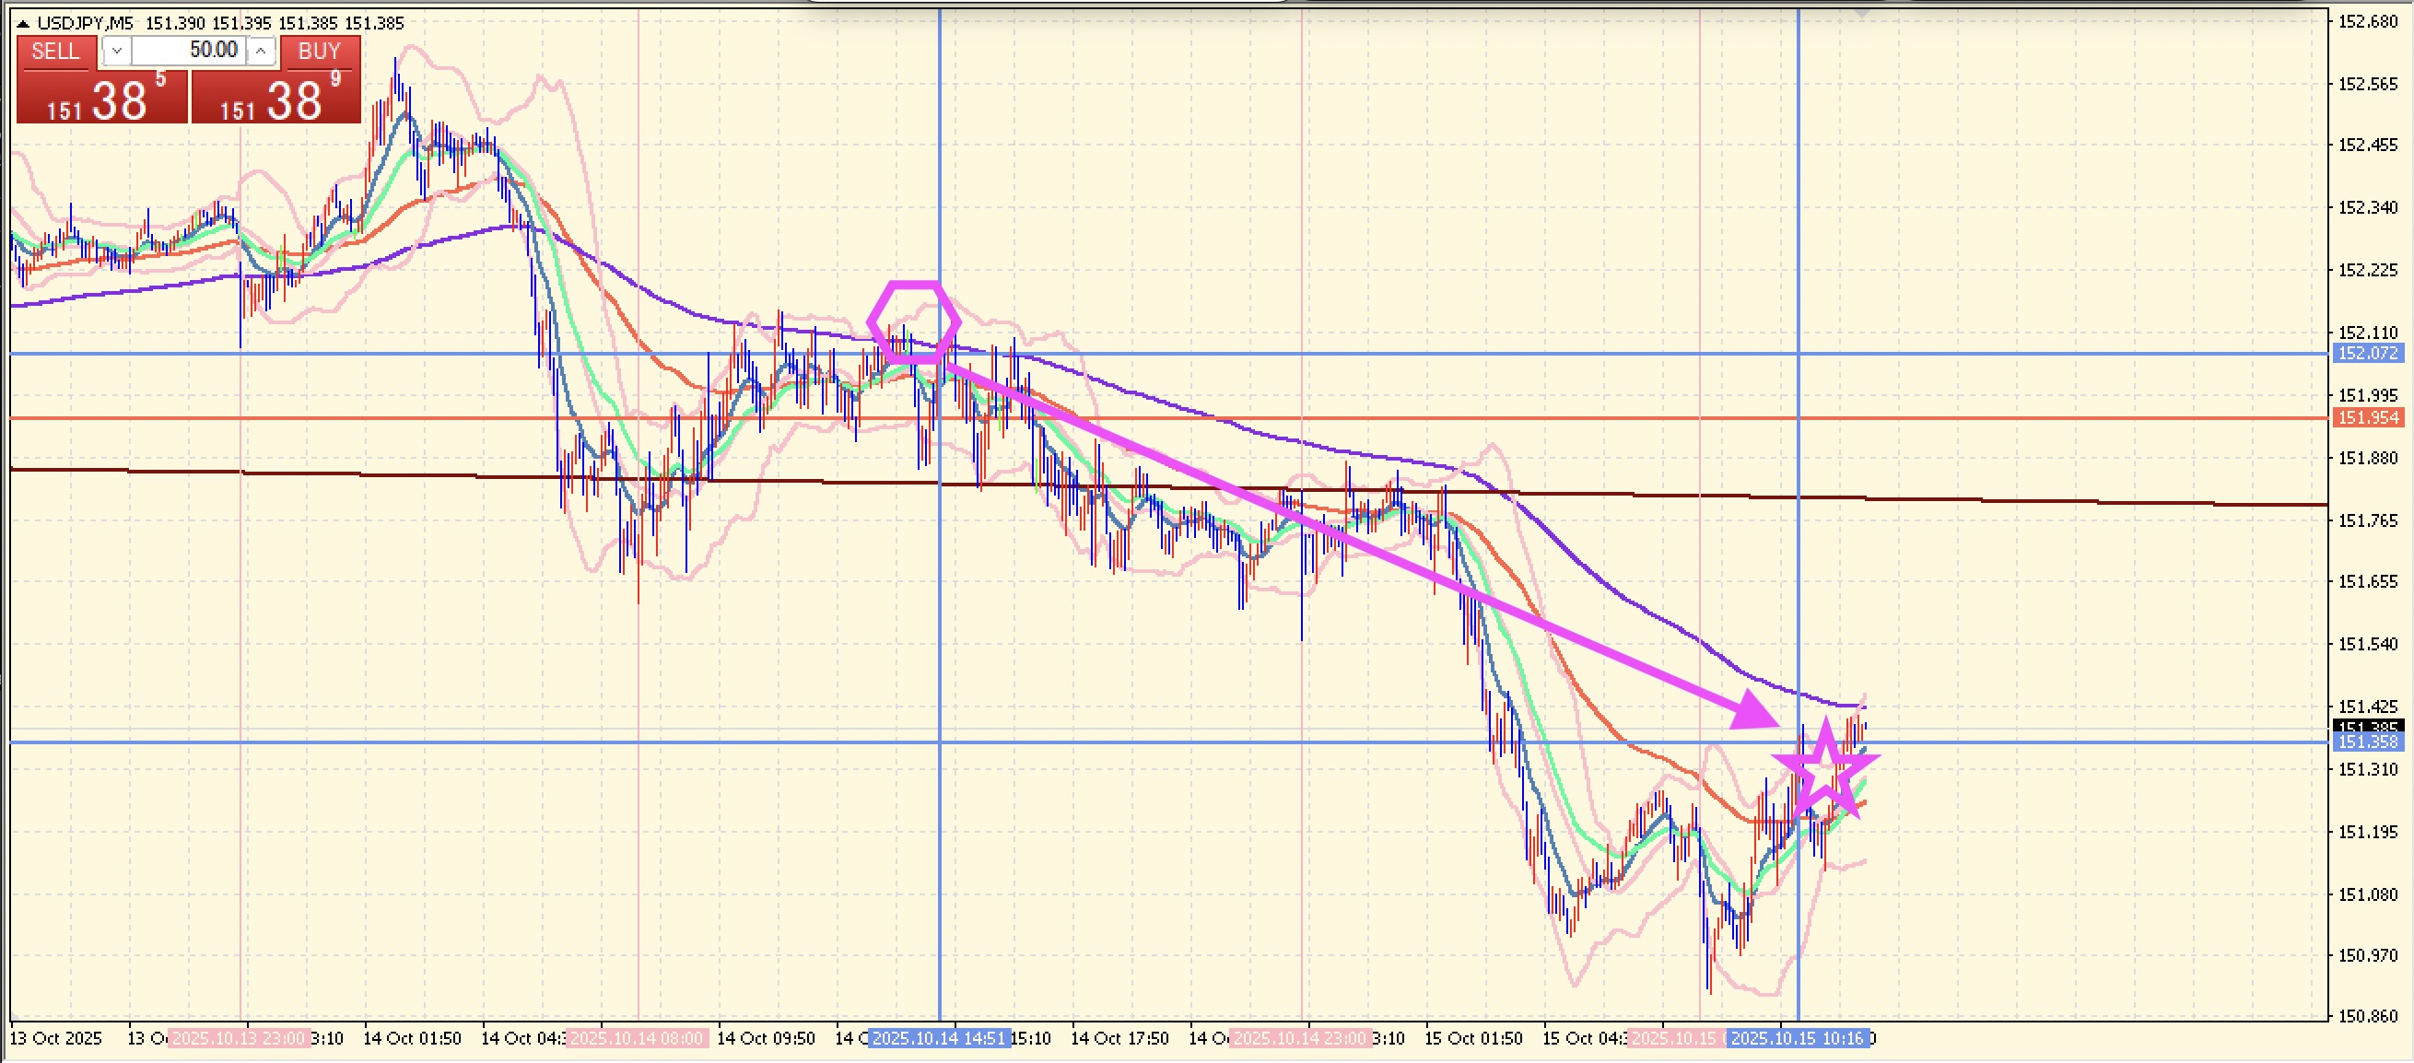Click the 2025.10.14 08:00 pink time label
2414x1063 pixels.
point(638,1039)
